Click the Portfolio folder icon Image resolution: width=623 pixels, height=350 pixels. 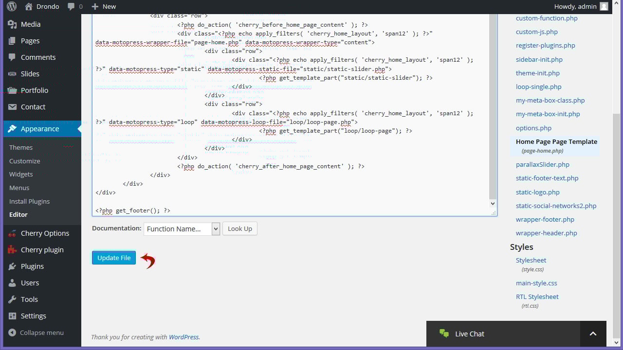[12, 90]
